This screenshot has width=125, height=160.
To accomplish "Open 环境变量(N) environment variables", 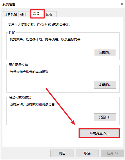I will coord(99,133).
